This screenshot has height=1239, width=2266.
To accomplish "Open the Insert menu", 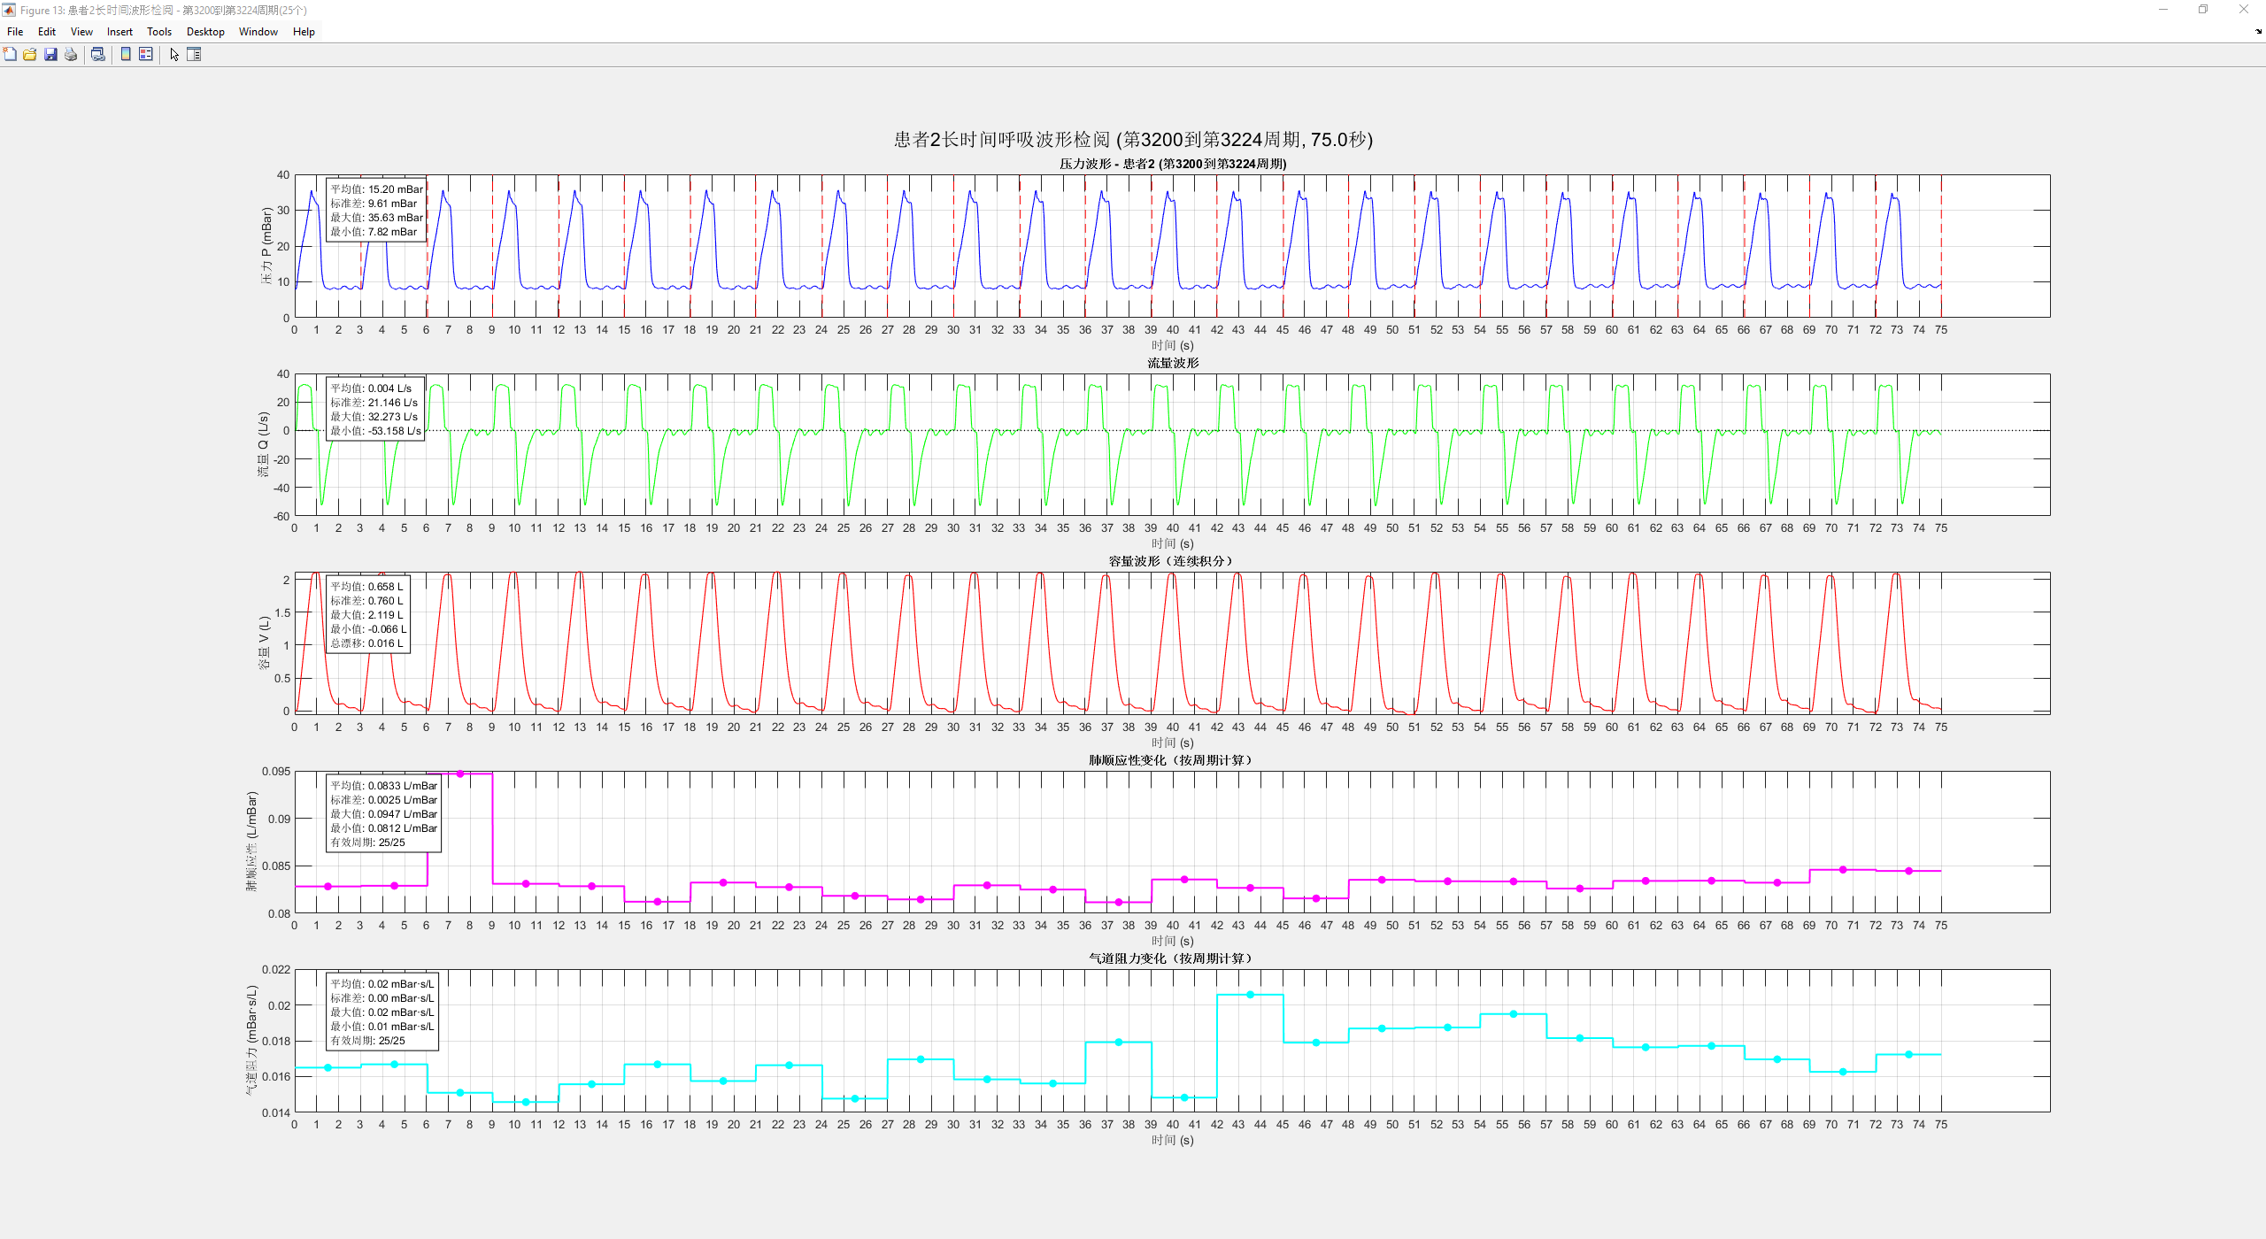I will [119, 32].
